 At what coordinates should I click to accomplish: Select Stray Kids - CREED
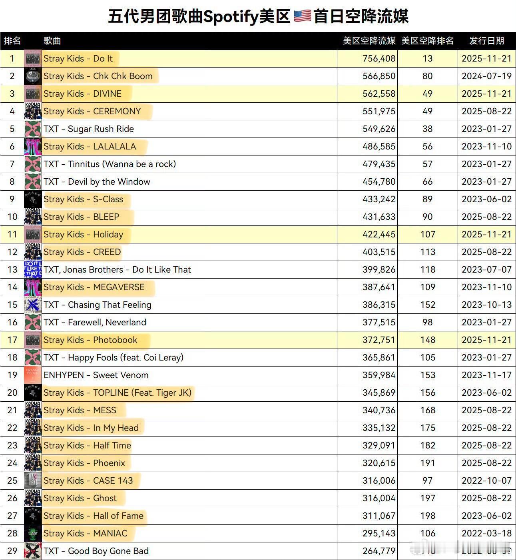pyautogui.click(x=82, y=252)
